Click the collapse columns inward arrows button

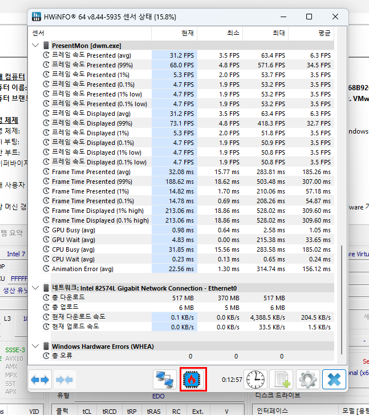point(65,380)
